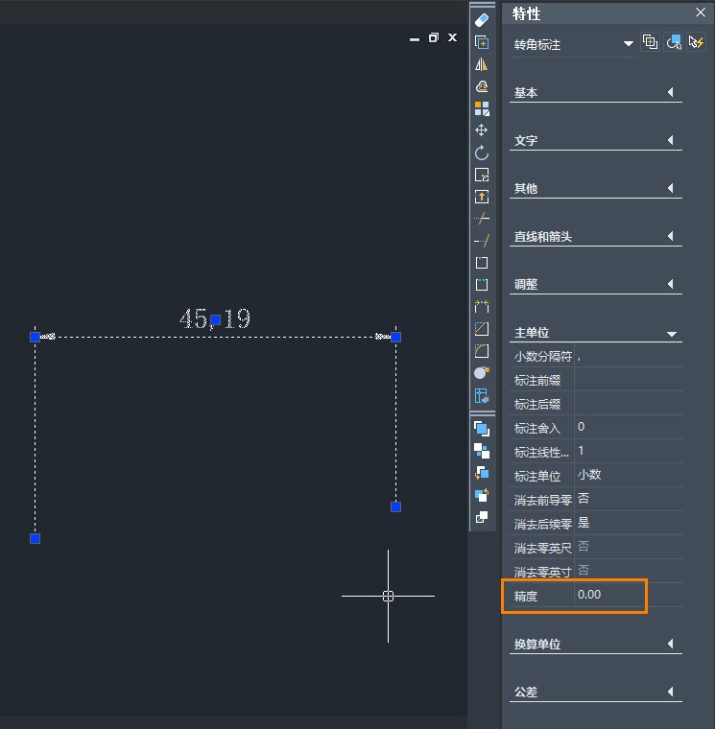Select the Explode tool
The width and height of the screenshot is (715, 729).
[x=482, y=373]
